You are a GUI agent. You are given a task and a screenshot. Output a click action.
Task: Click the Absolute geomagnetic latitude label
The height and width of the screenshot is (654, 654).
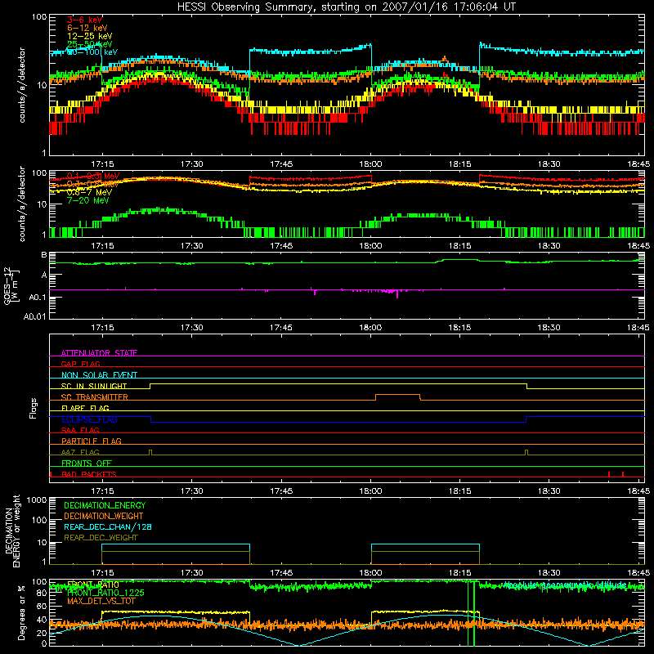coord(565,585)
